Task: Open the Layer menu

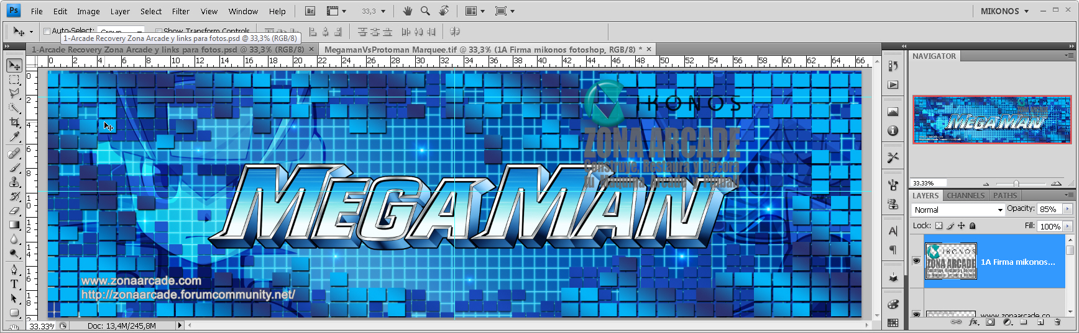Action: tap(120, 11)
